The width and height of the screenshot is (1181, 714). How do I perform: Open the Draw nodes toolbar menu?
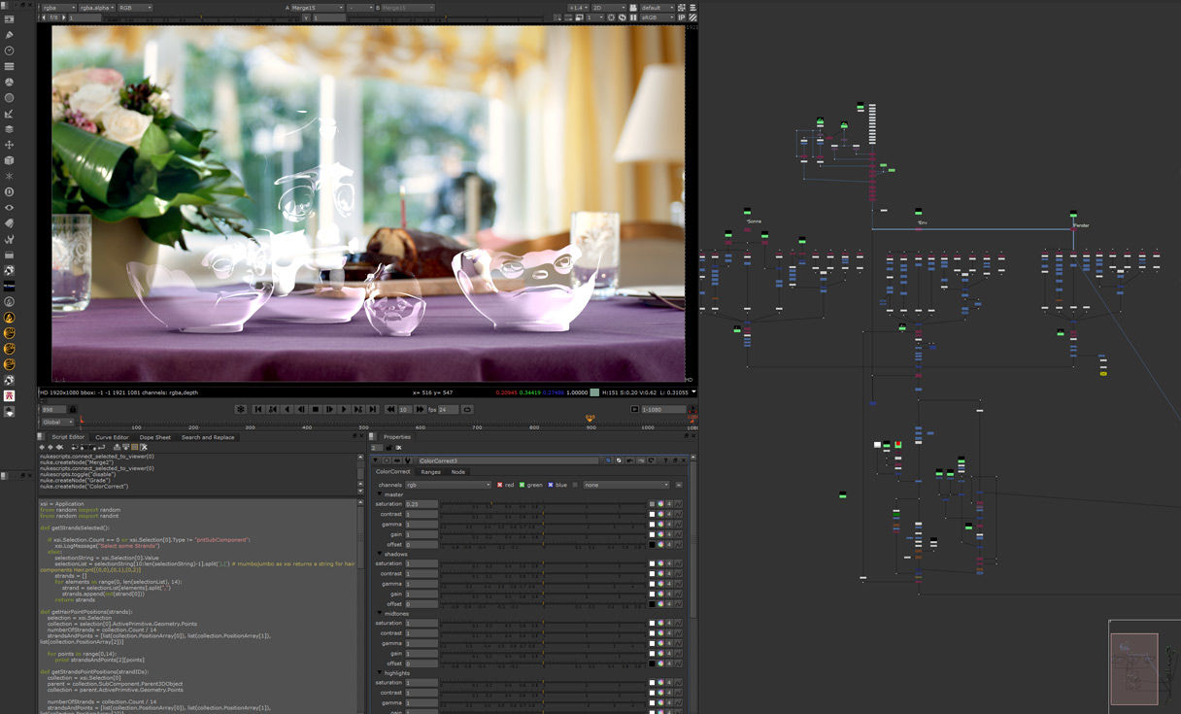tap(10, 35)
